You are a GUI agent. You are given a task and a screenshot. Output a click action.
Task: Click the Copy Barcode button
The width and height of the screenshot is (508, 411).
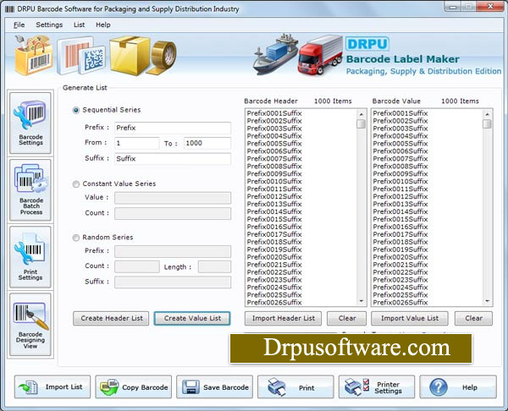pos(134,386)
